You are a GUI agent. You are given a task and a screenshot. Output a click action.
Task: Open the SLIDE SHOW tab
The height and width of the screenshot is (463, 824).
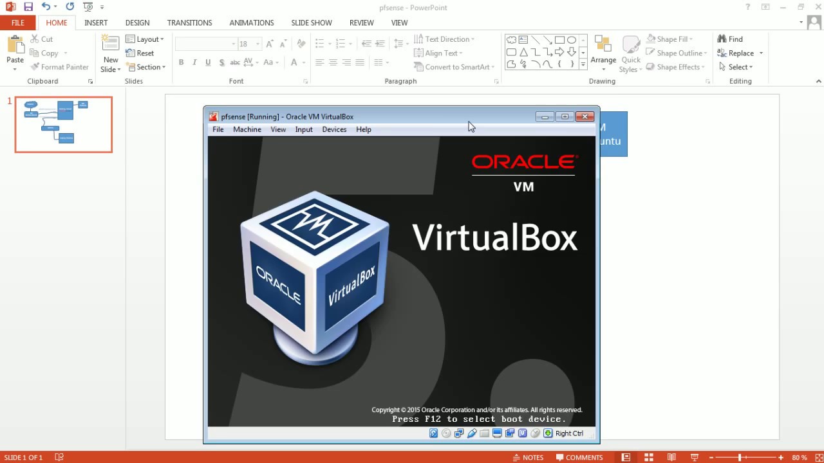tap(312, 23)
